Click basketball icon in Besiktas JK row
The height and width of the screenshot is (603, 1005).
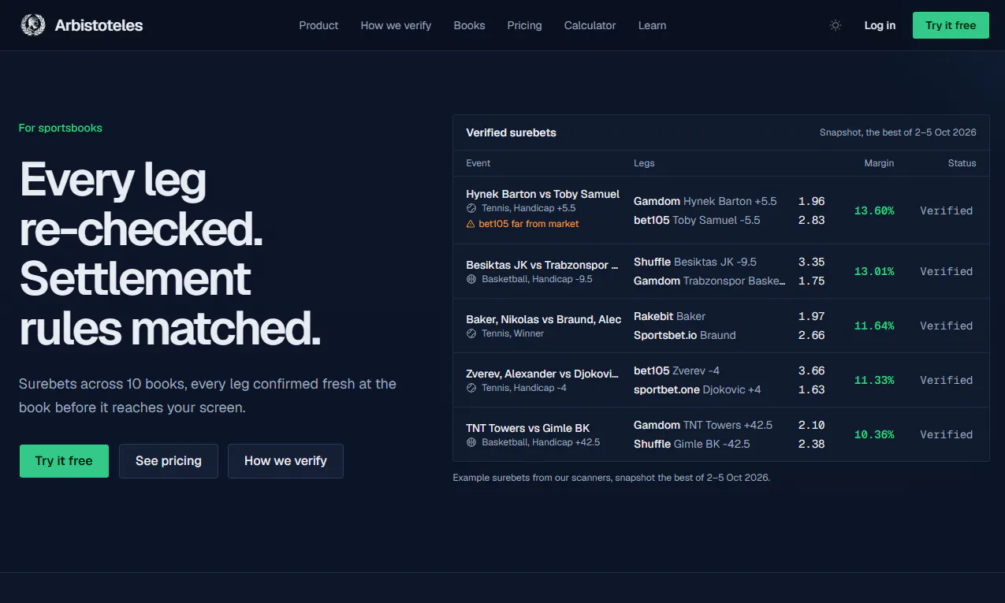pos(471,279)
